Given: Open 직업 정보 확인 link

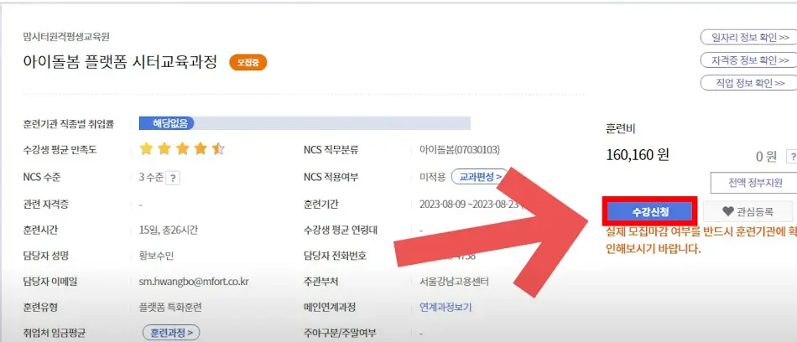Looking at the screenshot, I should [x=748, y=83].
